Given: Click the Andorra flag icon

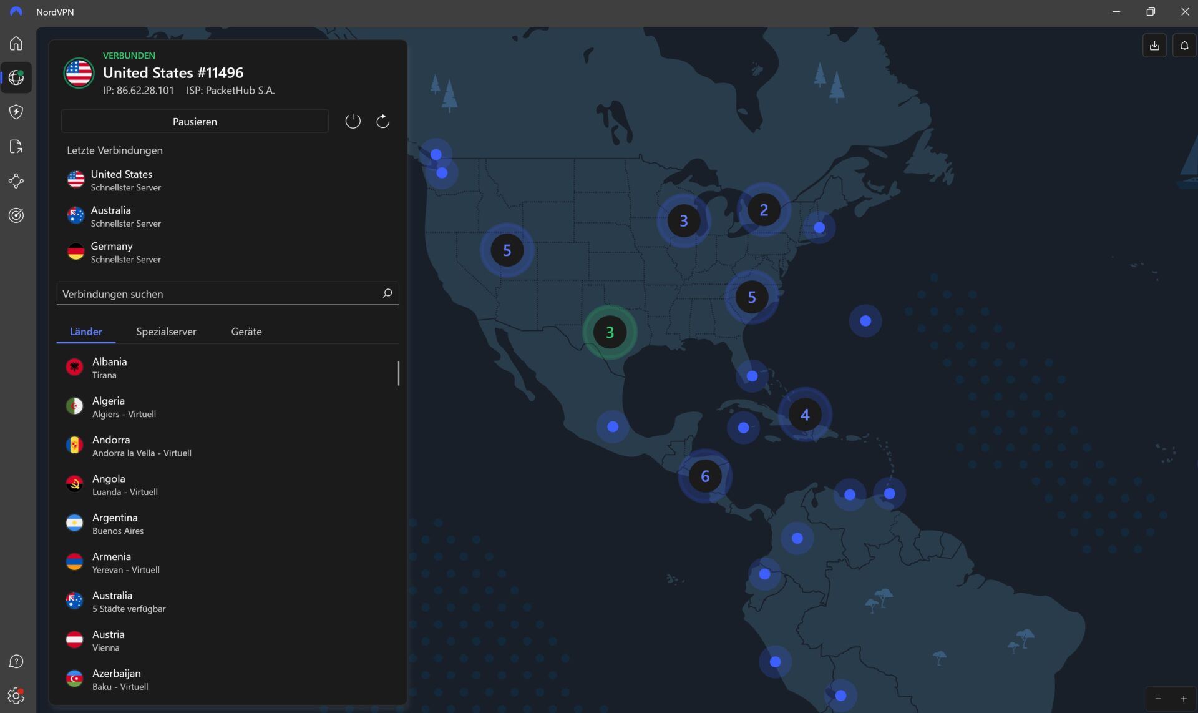Looking at the screenshot, I should coord(74,445).
